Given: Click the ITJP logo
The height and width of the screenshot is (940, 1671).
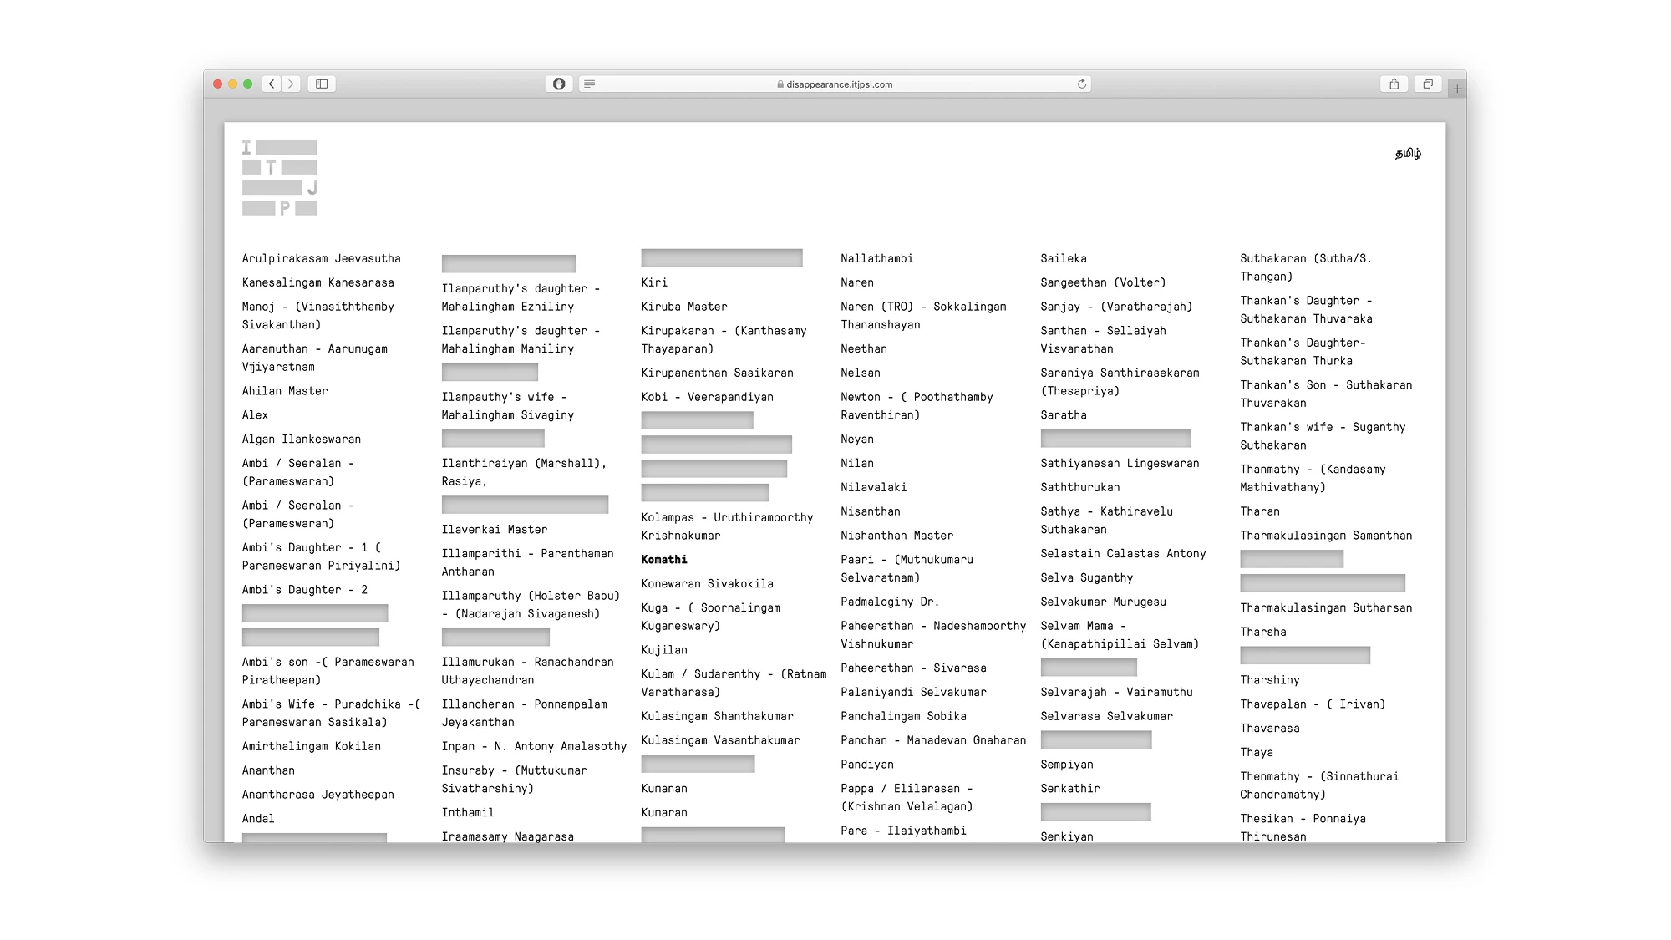Looking at the screenshot, I should click(280, 178).
